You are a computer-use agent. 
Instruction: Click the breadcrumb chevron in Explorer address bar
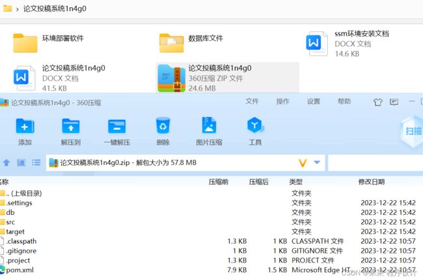pyautogui.click(x=18, y=9)
